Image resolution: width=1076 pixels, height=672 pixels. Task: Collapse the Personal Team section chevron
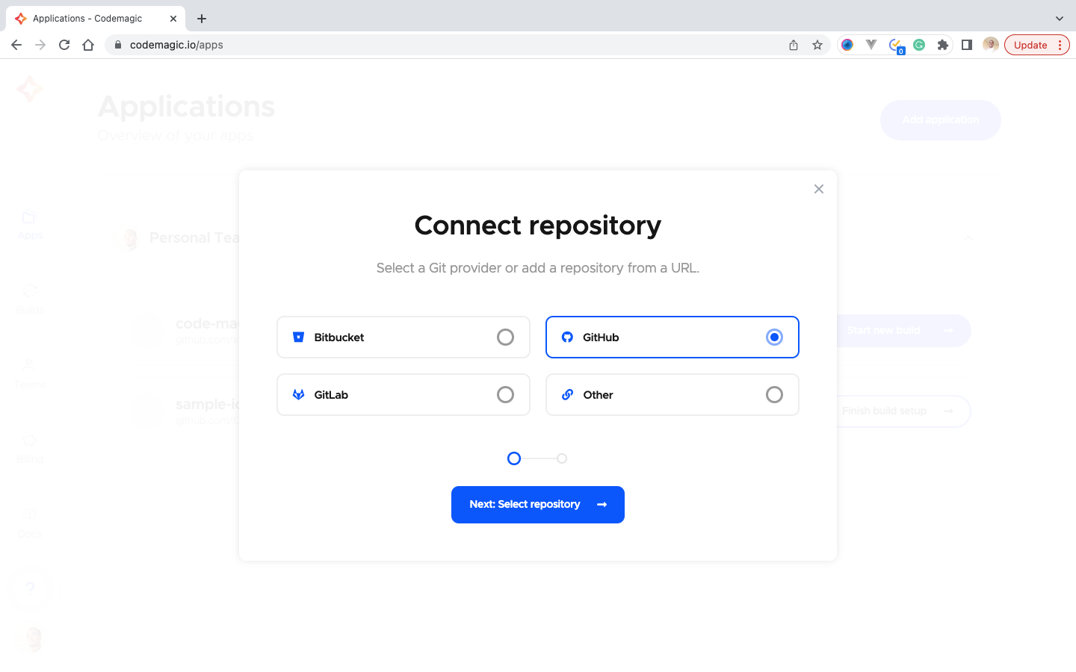tap(968, 238)
